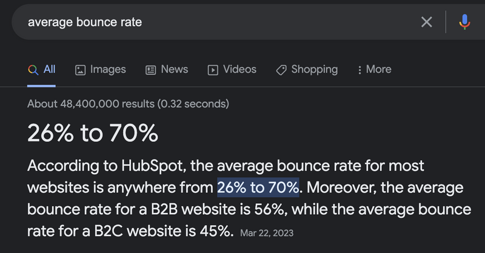Viewport: 485px width, 253px height.
Task: Click the Mar 22, 2023 snippet date
Action: click(x=267, y=233)
